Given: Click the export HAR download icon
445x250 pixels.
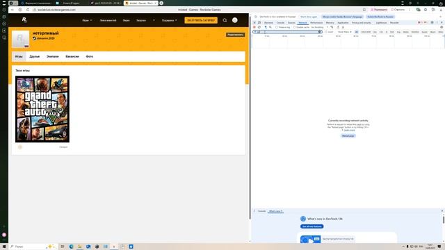Looking at the screenshot, I should pos(343,27).
